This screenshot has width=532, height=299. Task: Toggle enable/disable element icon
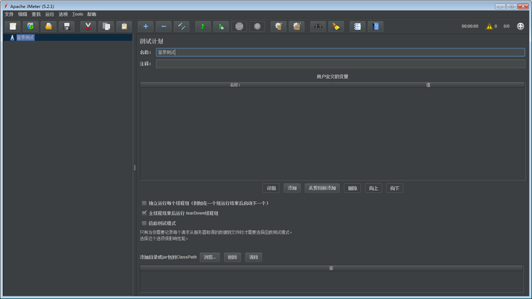(182, 26)
